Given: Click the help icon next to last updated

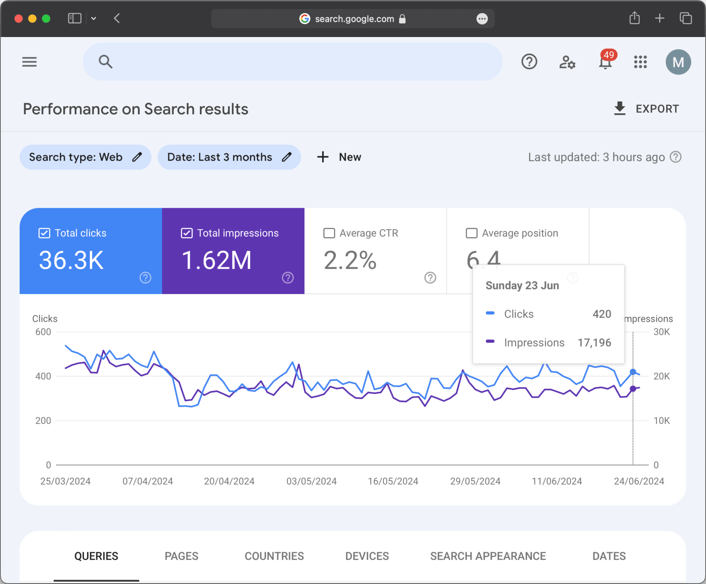Looking at the screenshot, I should click(676, 157).
